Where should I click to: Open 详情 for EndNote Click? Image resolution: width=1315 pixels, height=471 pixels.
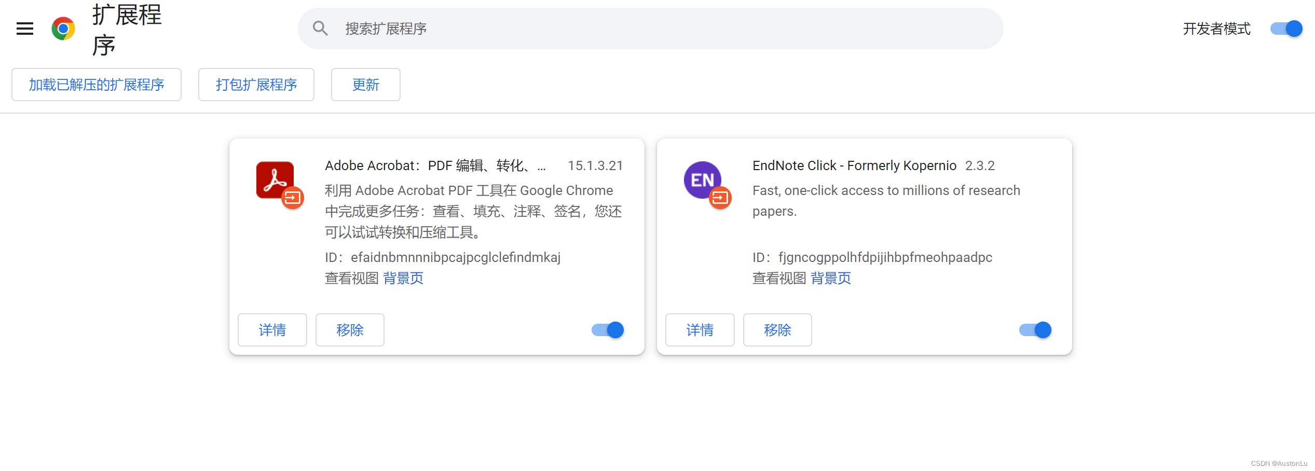pyautogui.click(x=700, y=330)
